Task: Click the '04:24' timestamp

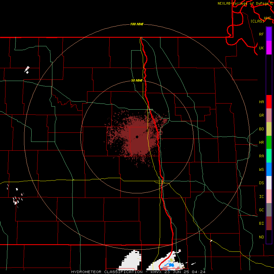Action: 198,272
